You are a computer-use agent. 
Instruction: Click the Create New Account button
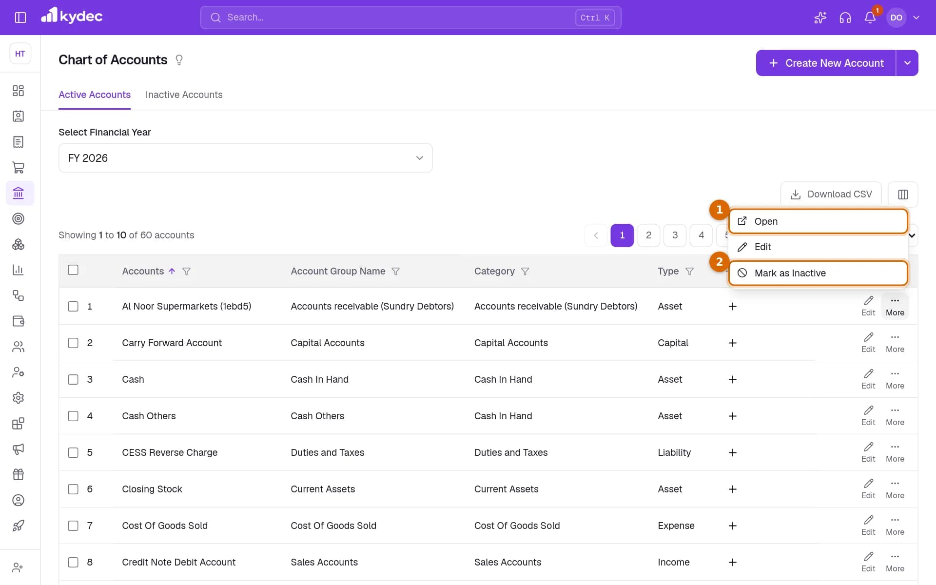pos(826,63)
